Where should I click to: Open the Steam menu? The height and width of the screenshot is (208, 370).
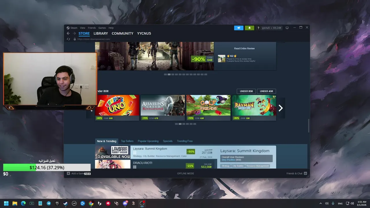[74, 28]
